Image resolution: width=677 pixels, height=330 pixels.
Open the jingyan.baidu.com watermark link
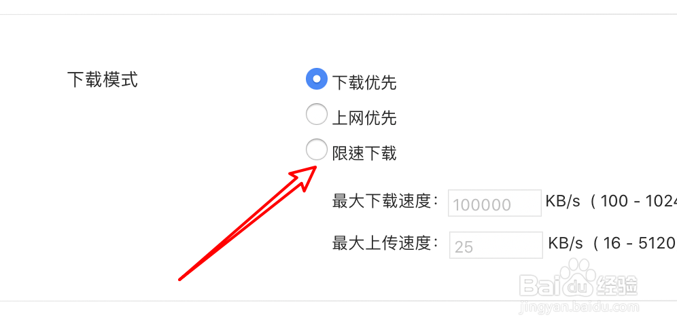pos(579,307)
